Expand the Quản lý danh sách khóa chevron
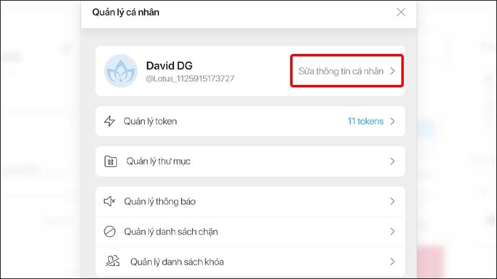 (393, 262)
